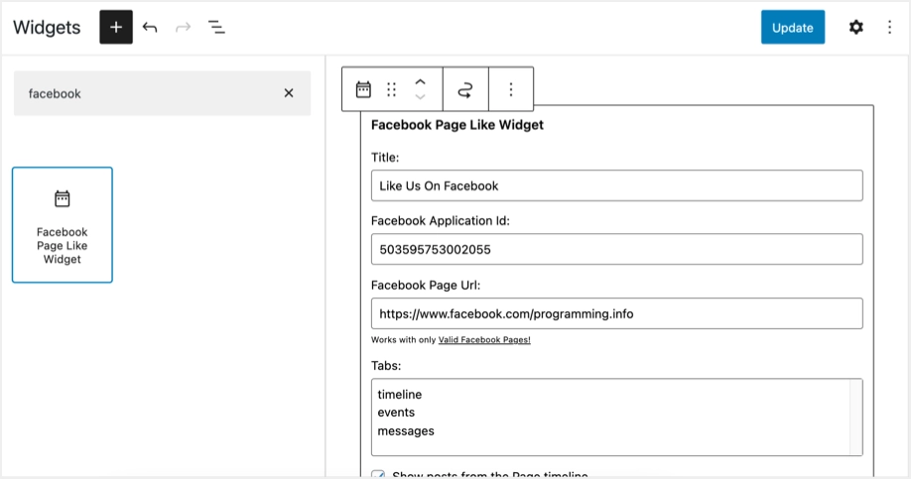Insert the Facebook Page Like Widget block

[63, 225]
